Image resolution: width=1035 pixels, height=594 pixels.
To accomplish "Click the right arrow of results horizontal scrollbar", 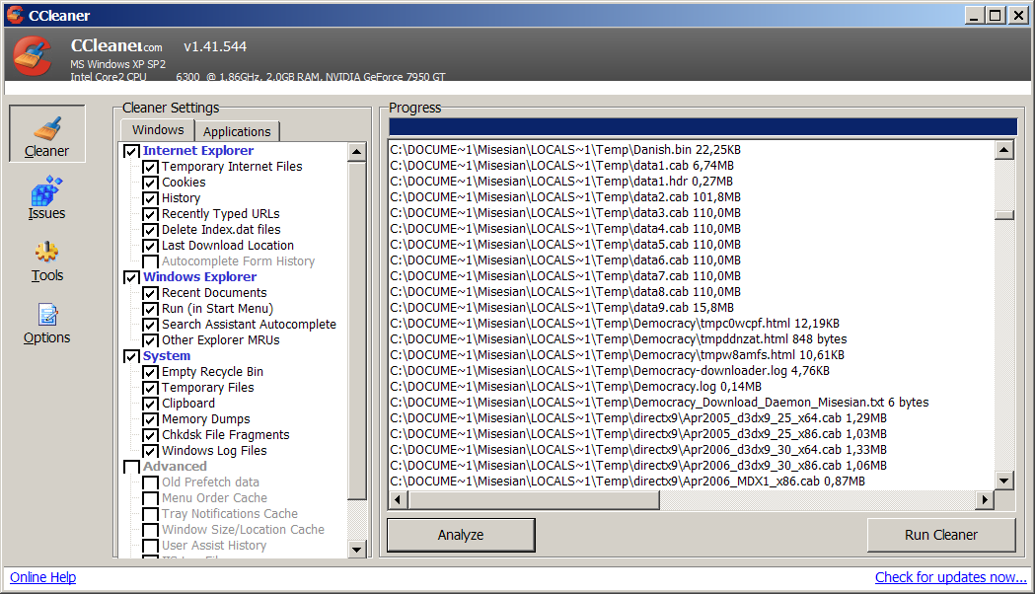I will [984, 499].
